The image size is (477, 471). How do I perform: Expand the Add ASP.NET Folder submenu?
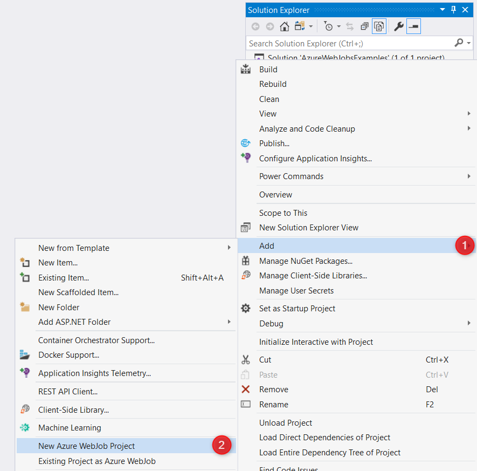click(x=126, y=322)
